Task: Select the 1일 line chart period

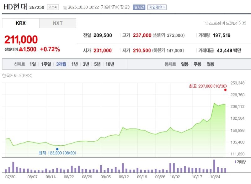Action: pyautogui.click(x=33, y=64)
